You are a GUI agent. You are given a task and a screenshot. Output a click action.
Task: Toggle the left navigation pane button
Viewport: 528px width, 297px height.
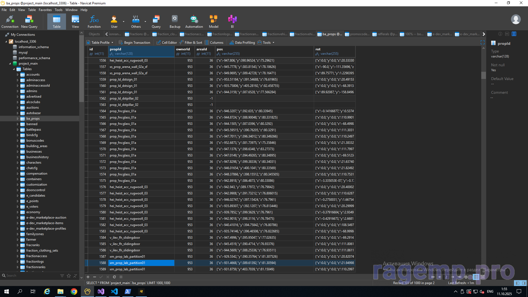tap(517, 283)
